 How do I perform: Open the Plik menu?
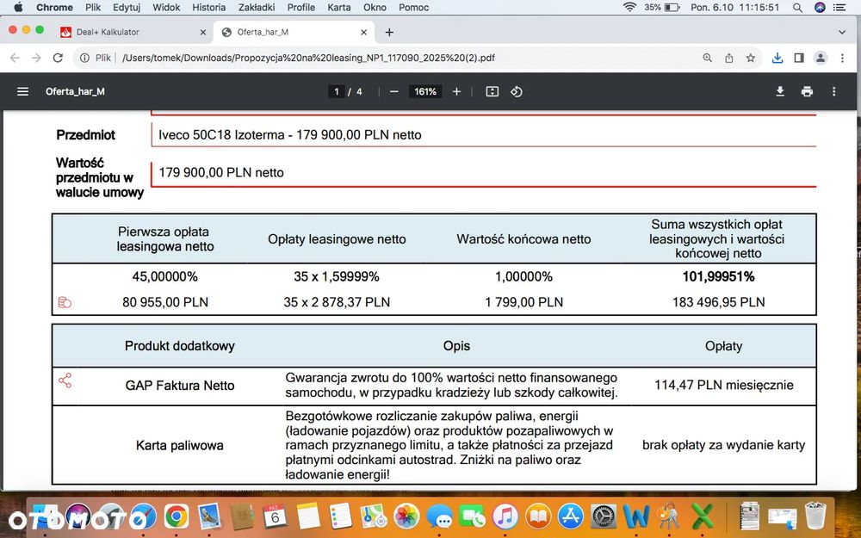coord(93,7)
